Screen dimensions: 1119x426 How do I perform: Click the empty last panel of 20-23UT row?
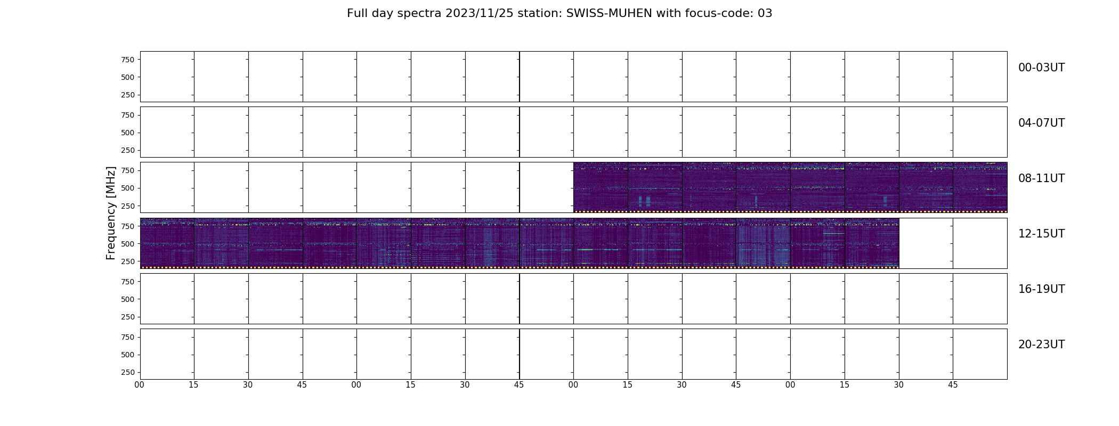tap(980, 354)
